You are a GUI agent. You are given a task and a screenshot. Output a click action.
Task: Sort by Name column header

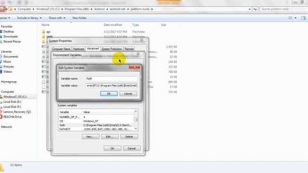tap(45, 25)
